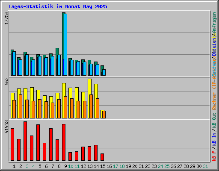Click day label 22 on the x-axis
Image resolution: width=219 pixels, height=171 pixels.
click(x=148, y=166)
